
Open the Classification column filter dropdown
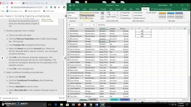coord(98,29)
